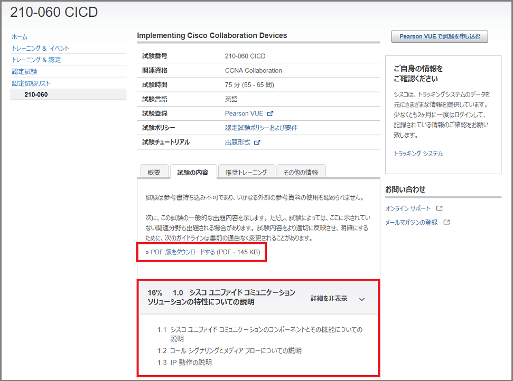Click external link icon beside Pearson VUE
Image resolution: width=513 pixels, height=381 pixels.
coord(271,113)
